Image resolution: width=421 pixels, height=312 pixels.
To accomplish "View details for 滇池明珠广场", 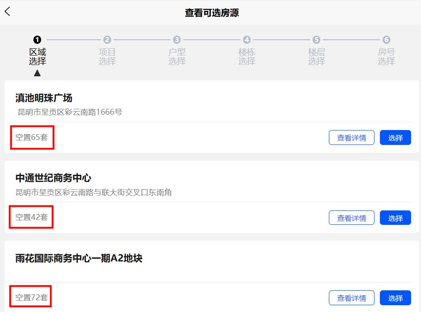I will (351, 138).
